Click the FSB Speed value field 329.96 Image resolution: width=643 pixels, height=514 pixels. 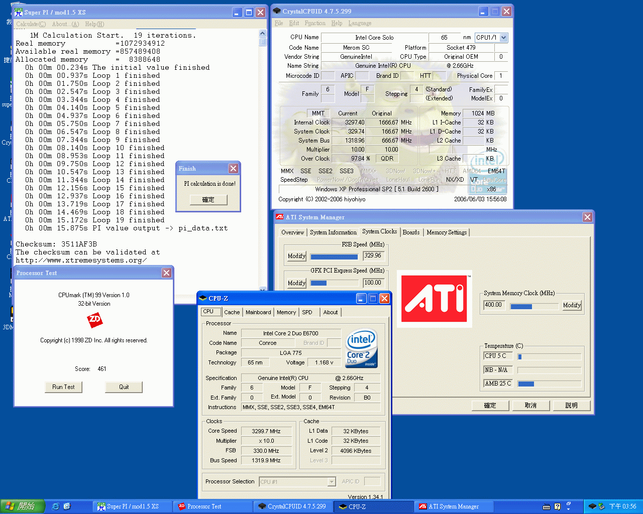373,256
